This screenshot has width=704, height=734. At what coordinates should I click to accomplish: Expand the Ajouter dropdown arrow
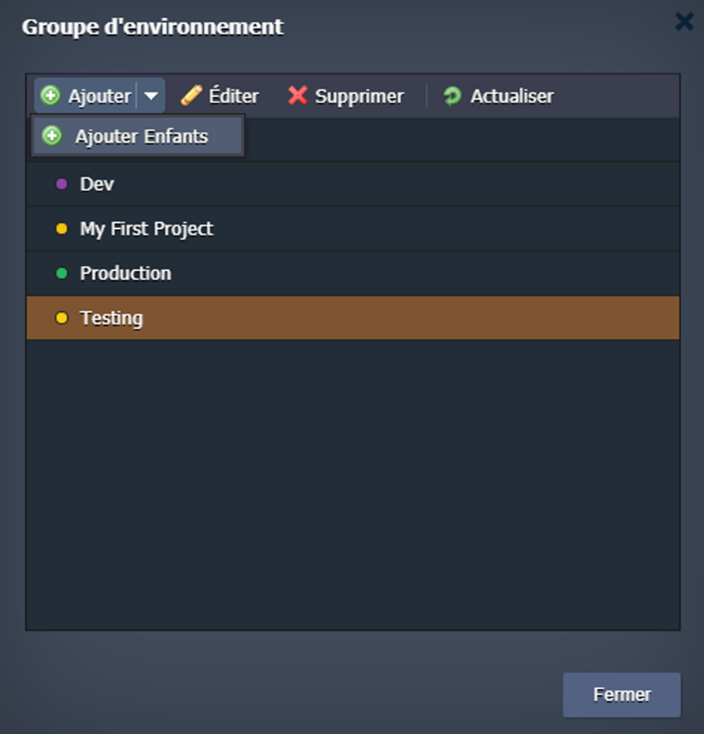pyautogui.click(x=151, y=96)
